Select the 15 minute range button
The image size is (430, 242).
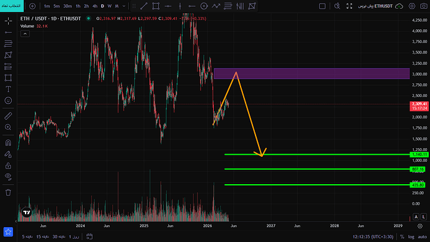tap(42, 236)
